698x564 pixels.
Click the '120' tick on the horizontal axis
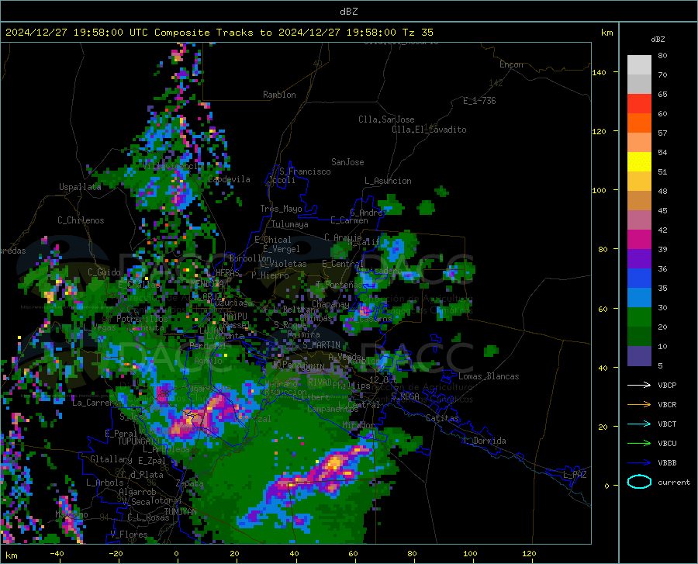(529, 553)
